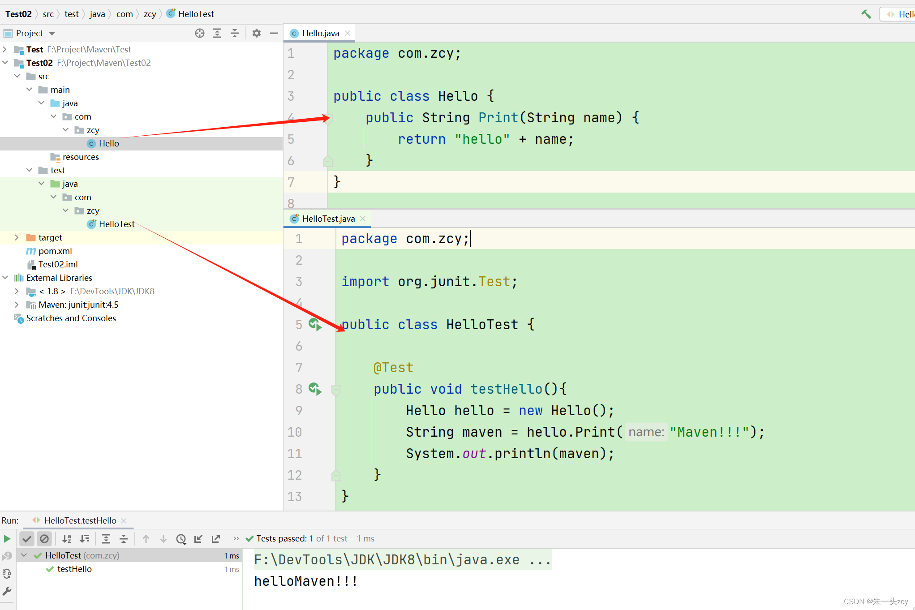This screenshot has height=610, width=915.
Task: Select HelloTest.testHello run tab
Action: pos(80,520)
